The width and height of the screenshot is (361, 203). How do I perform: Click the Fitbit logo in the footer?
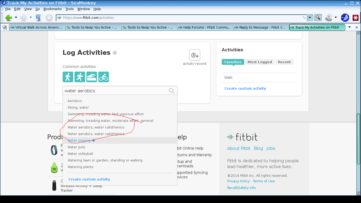click(242, 137)
